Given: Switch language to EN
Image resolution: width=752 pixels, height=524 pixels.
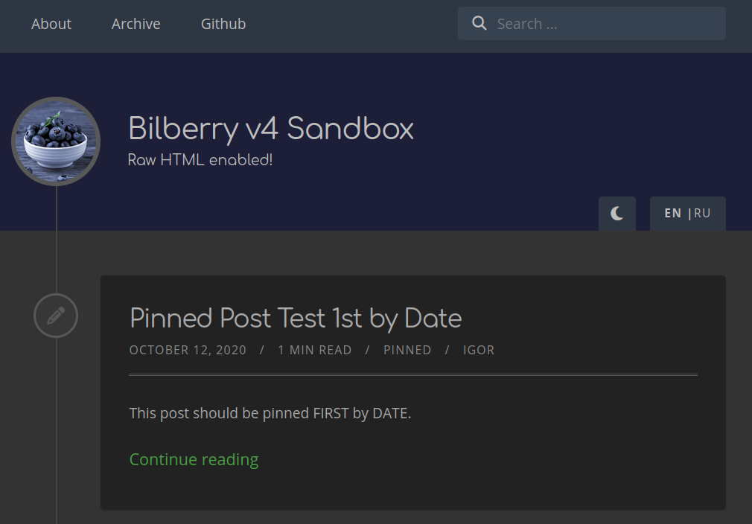Looking at the screenshot, I should (673, 214).
